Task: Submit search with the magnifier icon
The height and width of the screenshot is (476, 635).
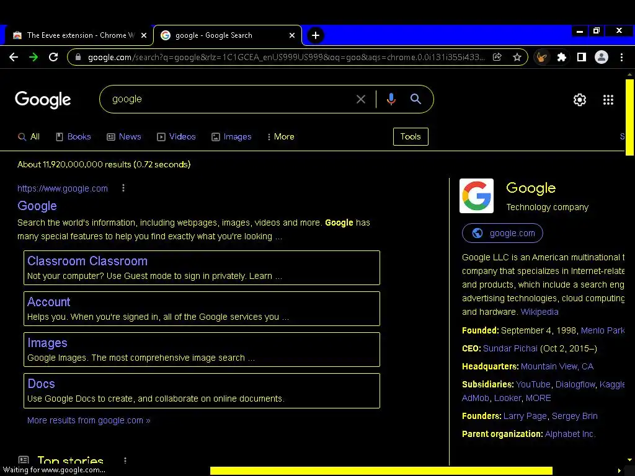Action: point(415,99)
